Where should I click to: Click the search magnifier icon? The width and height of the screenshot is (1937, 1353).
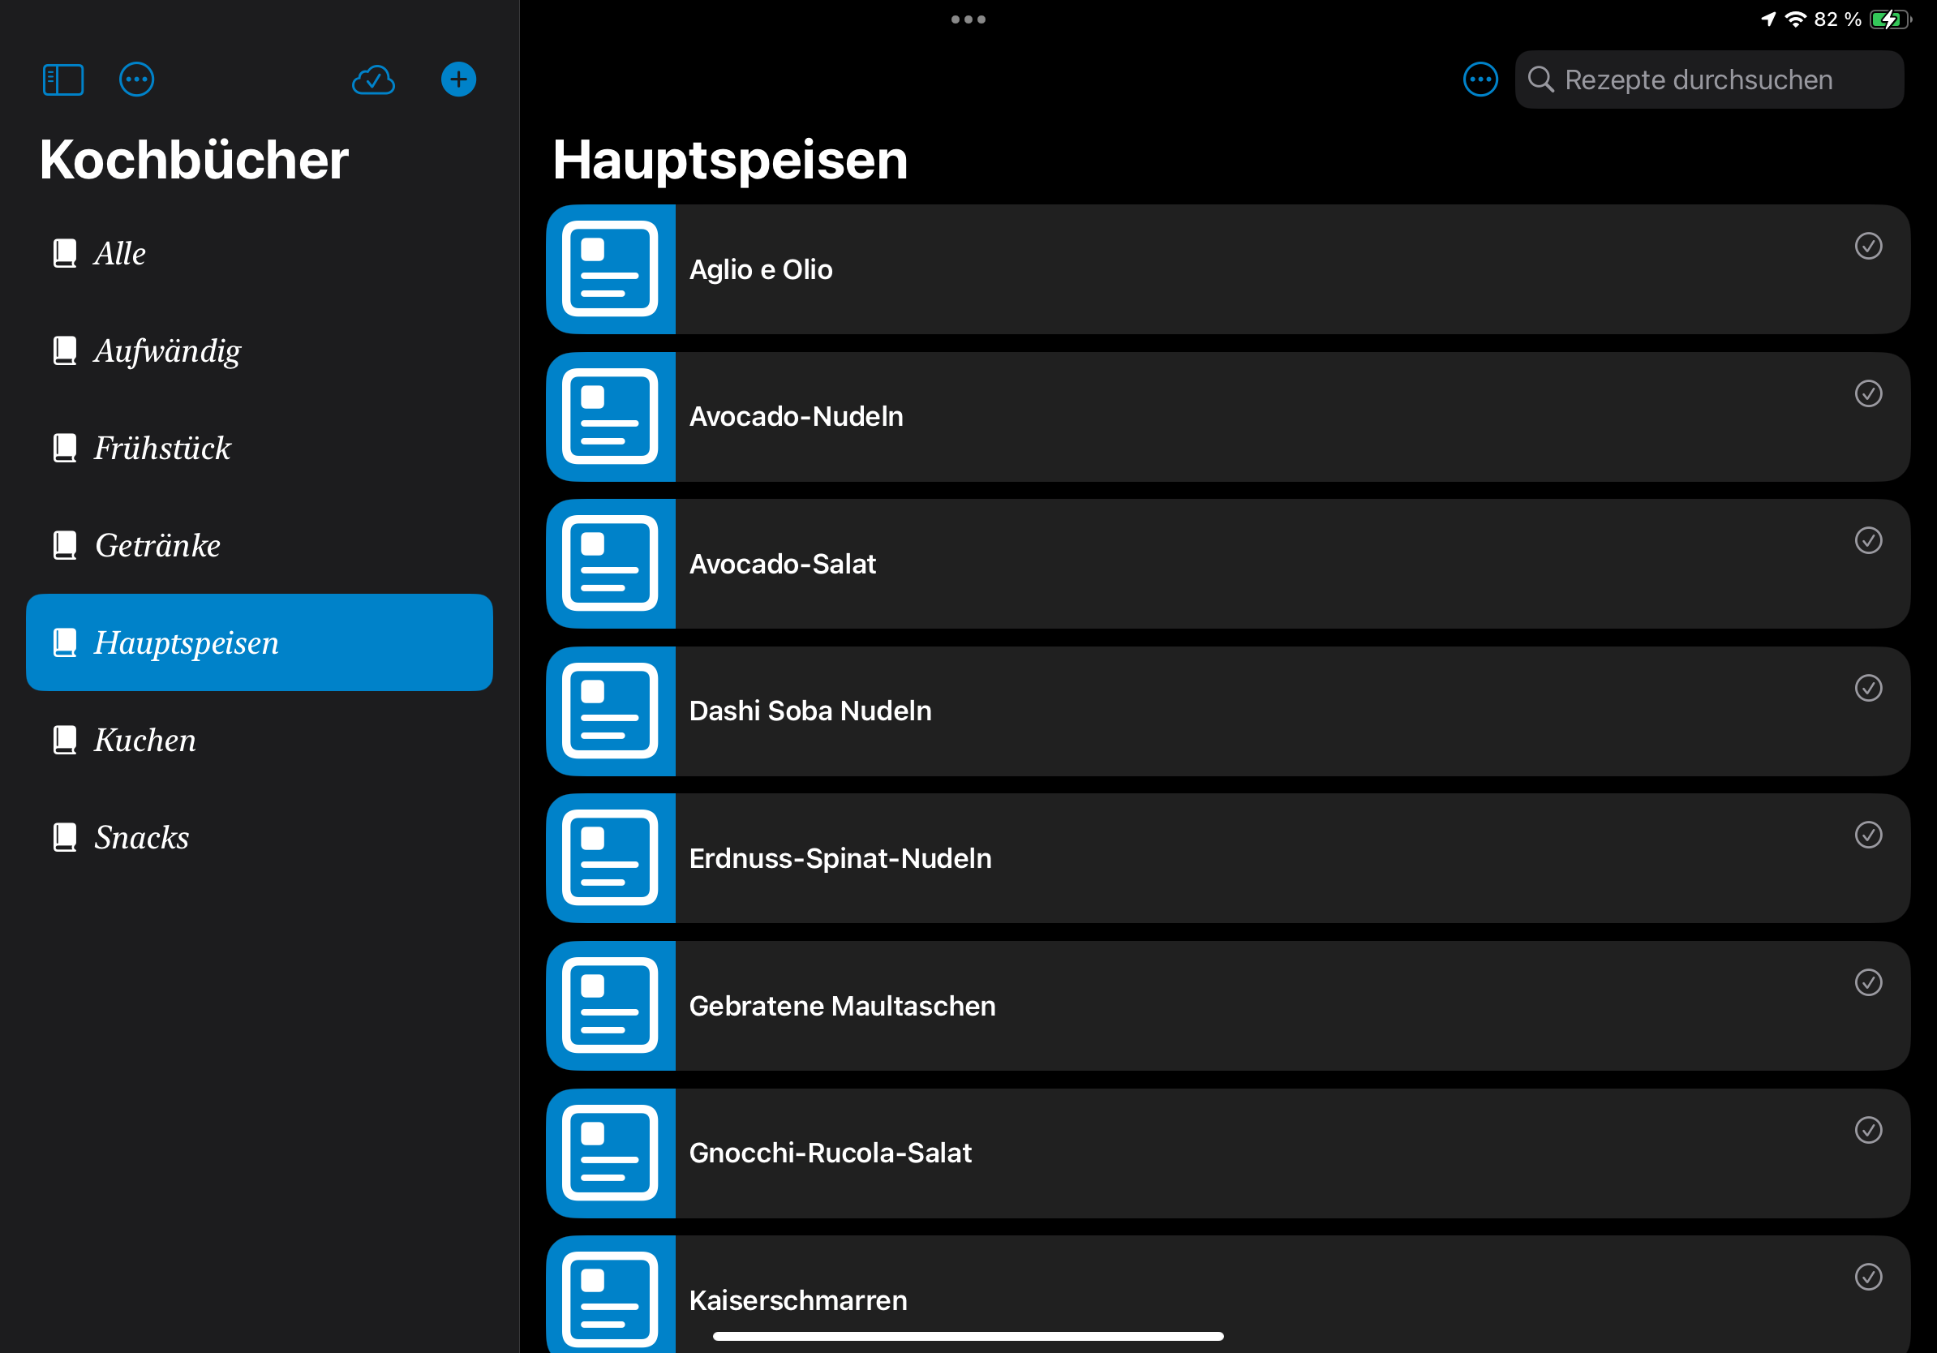tap(1540, 80)
